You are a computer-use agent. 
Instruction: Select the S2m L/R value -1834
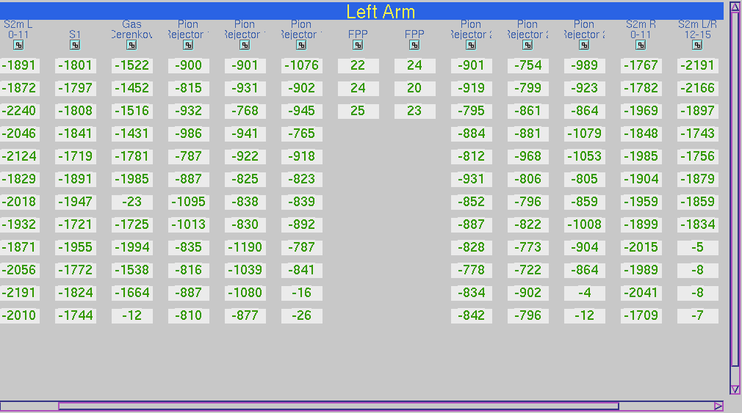[697, 224]
